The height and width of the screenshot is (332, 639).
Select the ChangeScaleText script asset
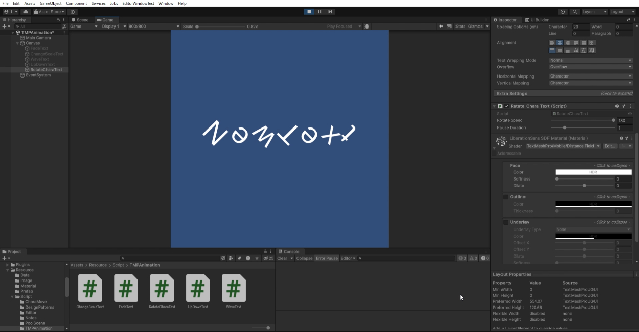pyautogui.click(x=90, y=289)
